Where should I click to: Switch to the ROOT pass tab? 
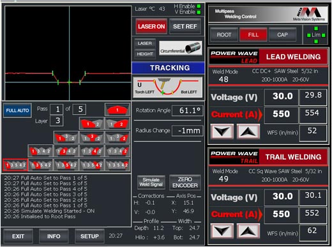click(224, 34)
